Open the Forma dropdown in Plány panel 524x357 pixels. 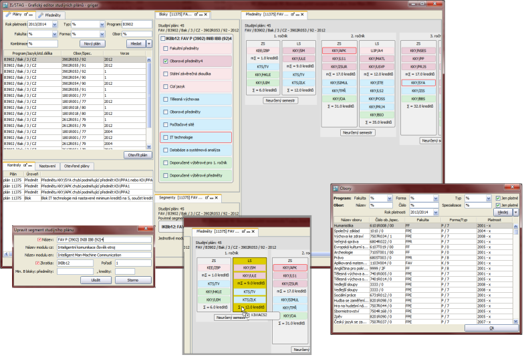pos(102,34)
